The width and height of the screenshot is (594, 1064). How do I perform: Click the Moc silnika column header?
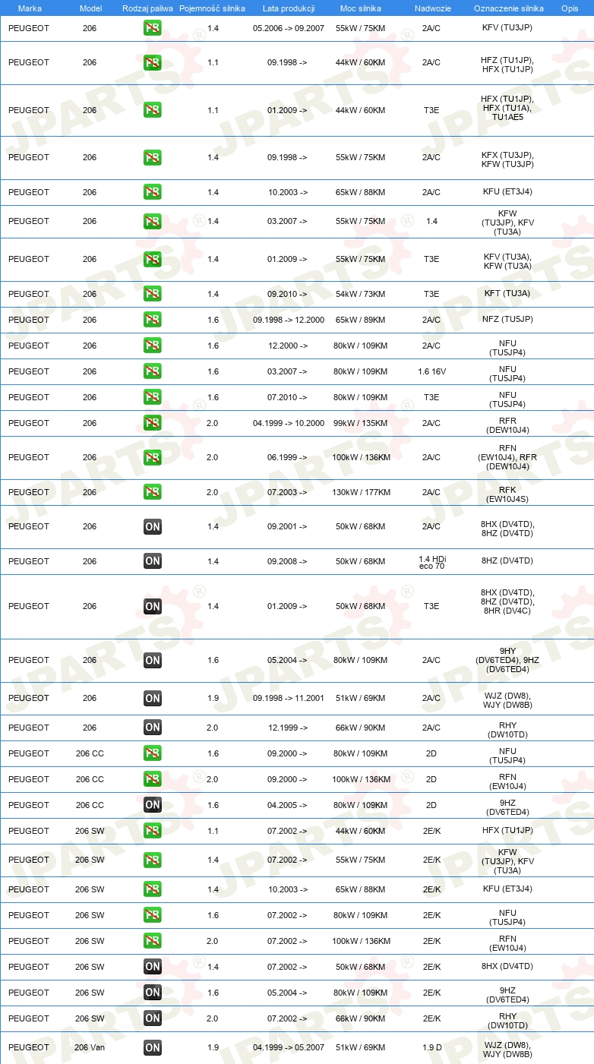361,8
